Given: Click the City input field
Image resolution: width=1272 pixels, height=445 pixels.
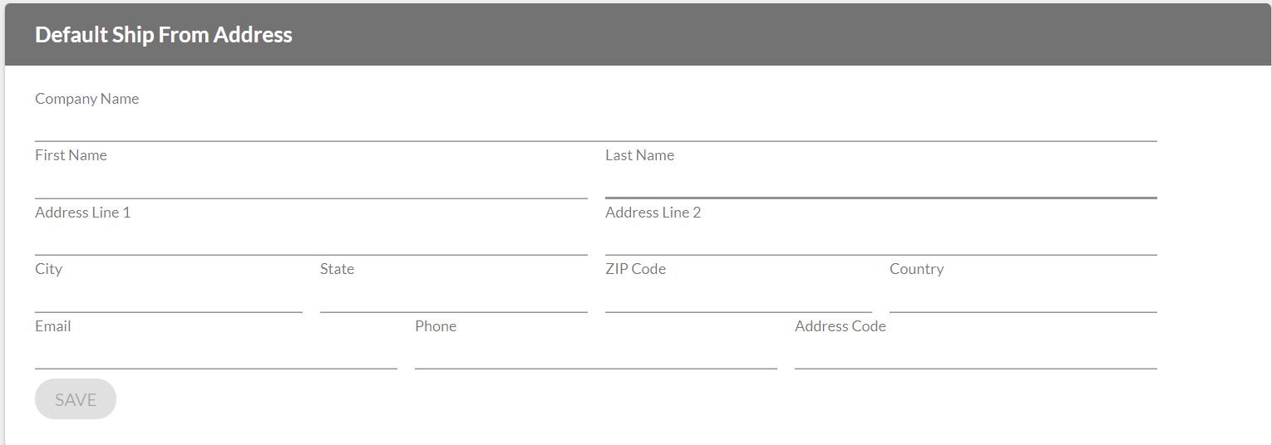Looking at the screenshot, I should click(168, 298).
